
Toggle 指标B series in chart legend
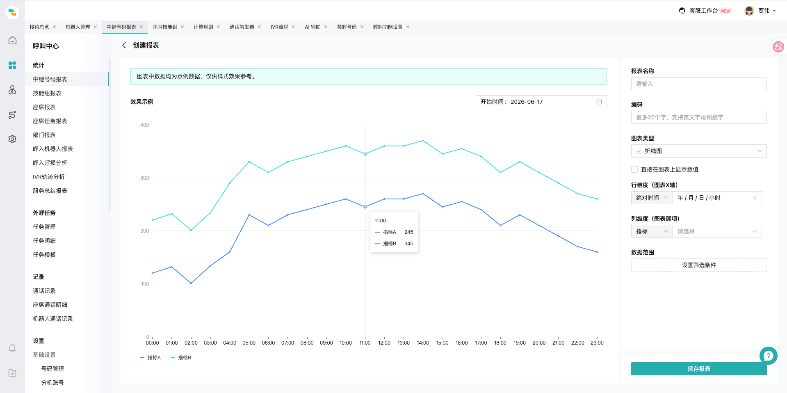181,358
